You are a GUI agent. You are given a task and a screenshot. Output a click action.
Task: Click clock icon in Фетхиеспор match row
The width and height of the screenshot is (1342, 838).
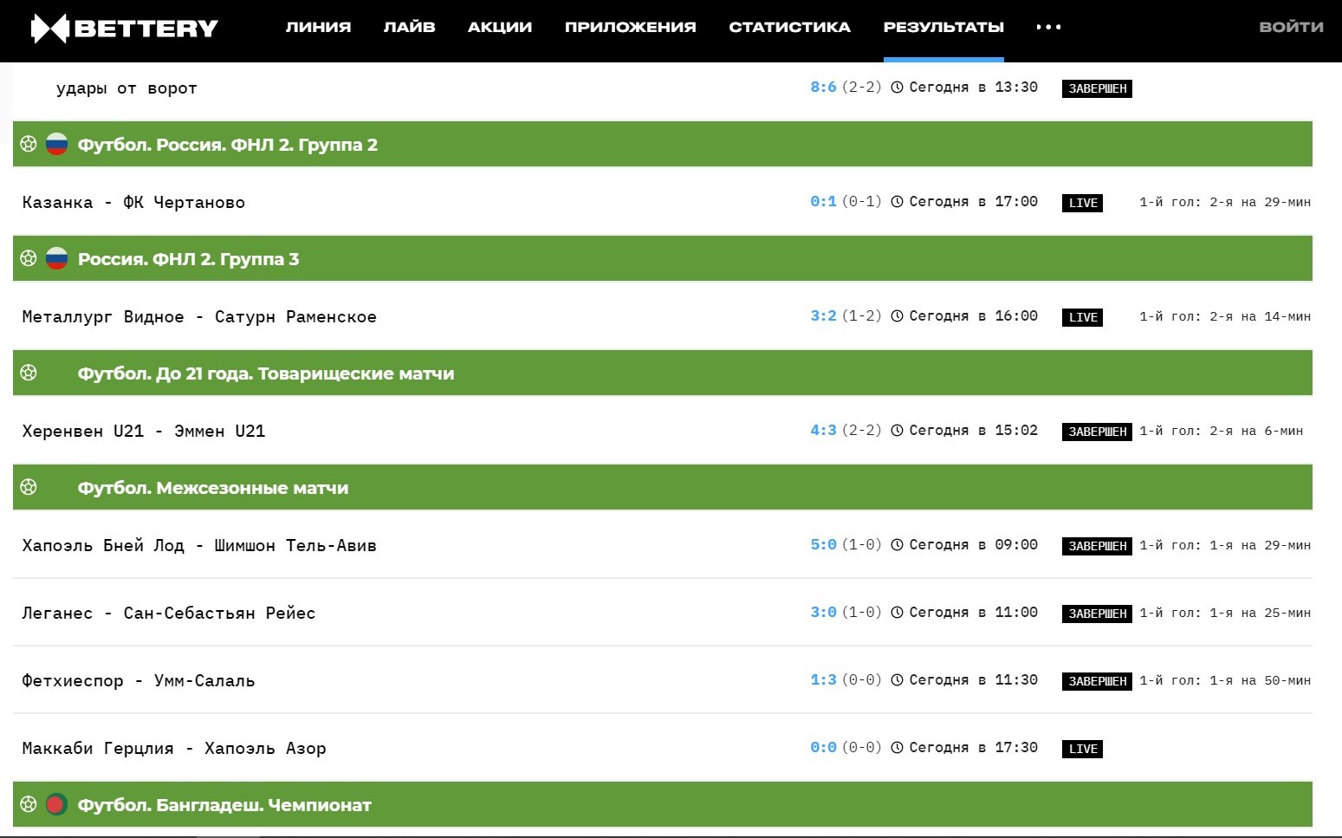[898, 679]
